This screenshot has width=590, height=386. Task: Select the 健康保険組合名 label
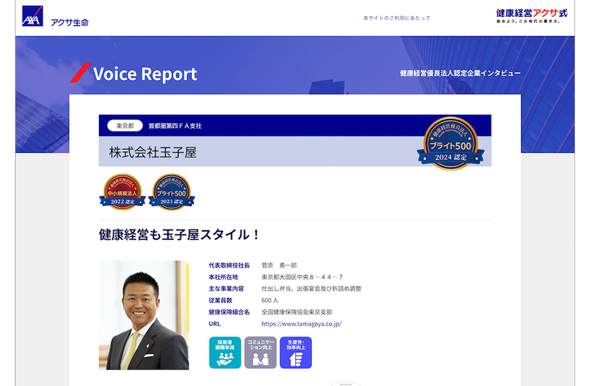229,312
